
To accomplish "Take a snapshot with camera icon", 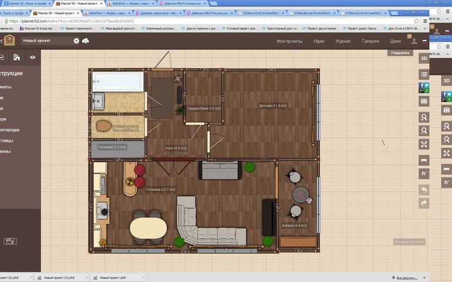I will click(x=424, y=101).
